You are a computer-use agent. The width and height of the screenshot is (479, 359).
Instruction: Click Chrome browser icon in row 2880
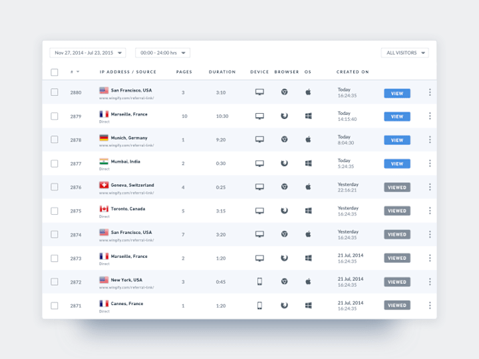pyautogui.click(x=285, y=92)
